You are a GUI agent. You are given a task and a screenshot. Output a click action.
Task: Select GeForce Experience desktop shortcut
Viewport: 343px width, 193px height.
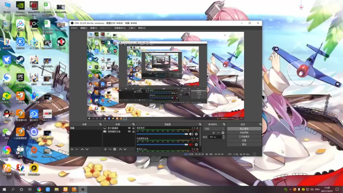point(20,9)
